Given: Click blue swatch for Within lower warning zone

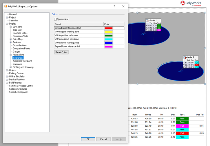Looking at the screenshot, I should (x=109, y=43).
